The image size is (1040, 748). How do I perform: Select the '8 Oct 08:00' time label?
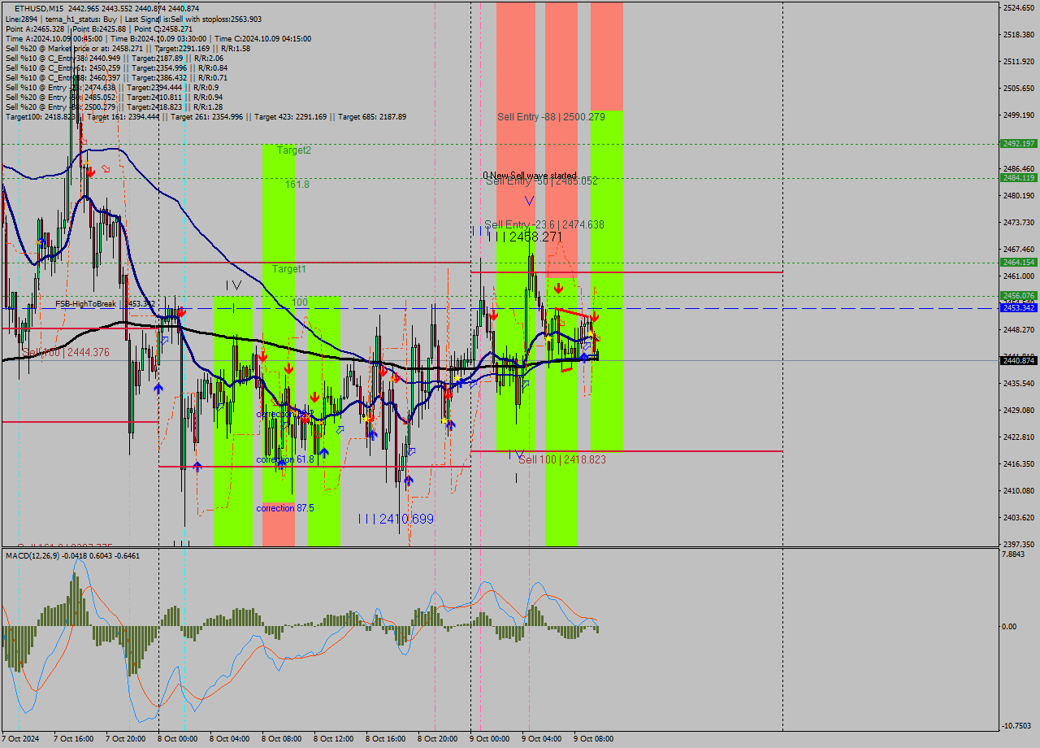pyautogui.click(x=281, y=739)
